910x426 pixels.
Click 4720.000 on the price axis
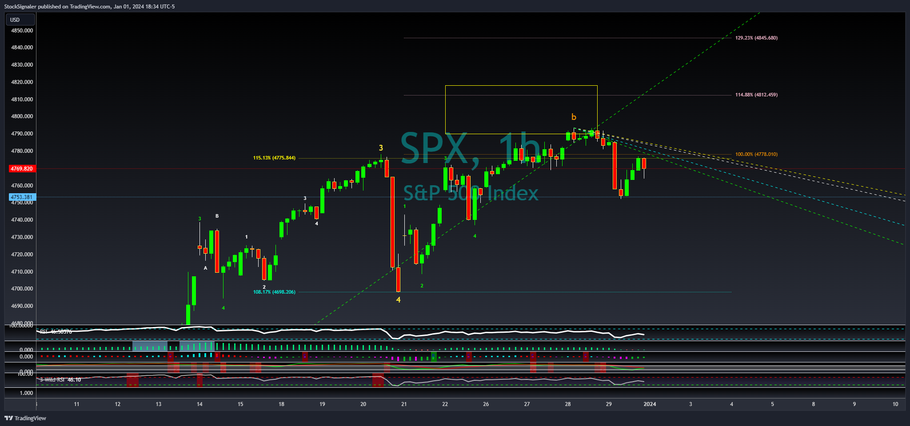pos(22,255)
